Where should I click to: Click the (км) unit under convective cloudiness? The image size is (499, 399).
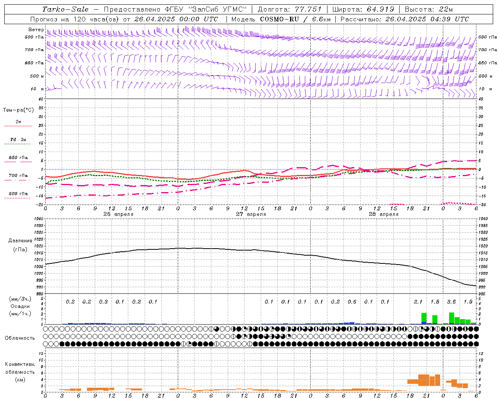(x=20, y=379)
